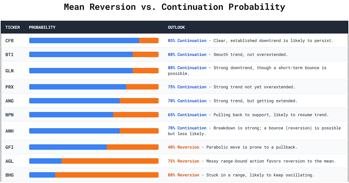Click the Mean Reversion vs. Continuation title
The height and width of the screenshot is (183, 349).
(x=174, y=7)
